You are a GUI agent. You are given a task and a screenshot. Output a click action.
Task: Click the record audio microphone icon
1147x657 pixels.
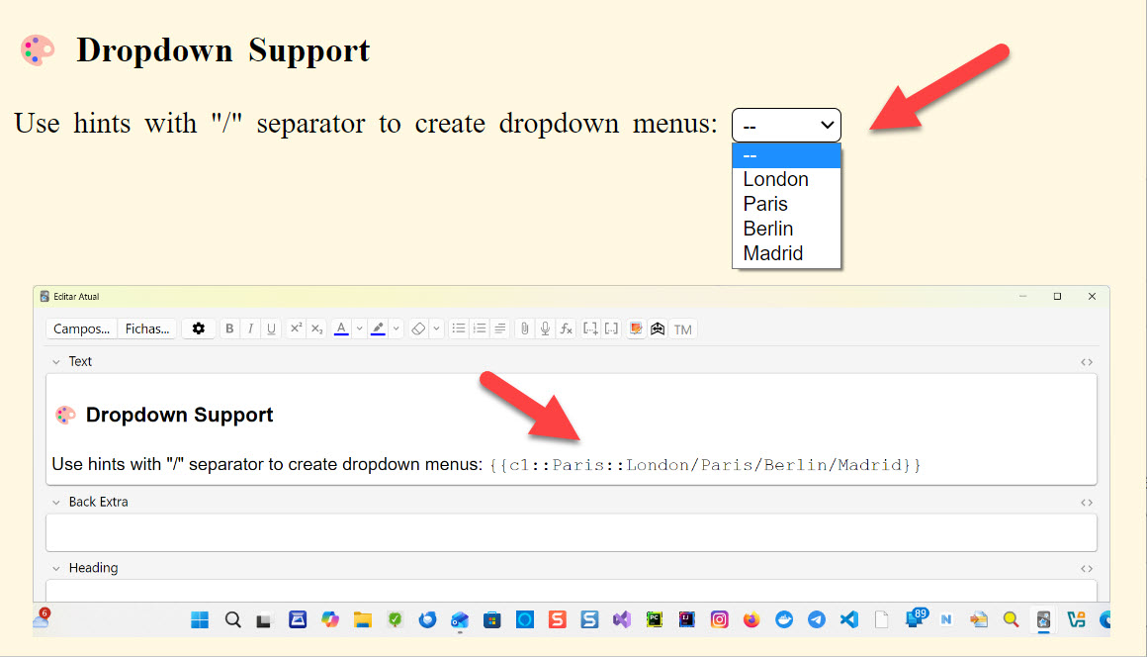point(545,328)
